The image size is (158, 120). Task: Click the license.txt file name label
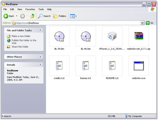click(86, 78)
